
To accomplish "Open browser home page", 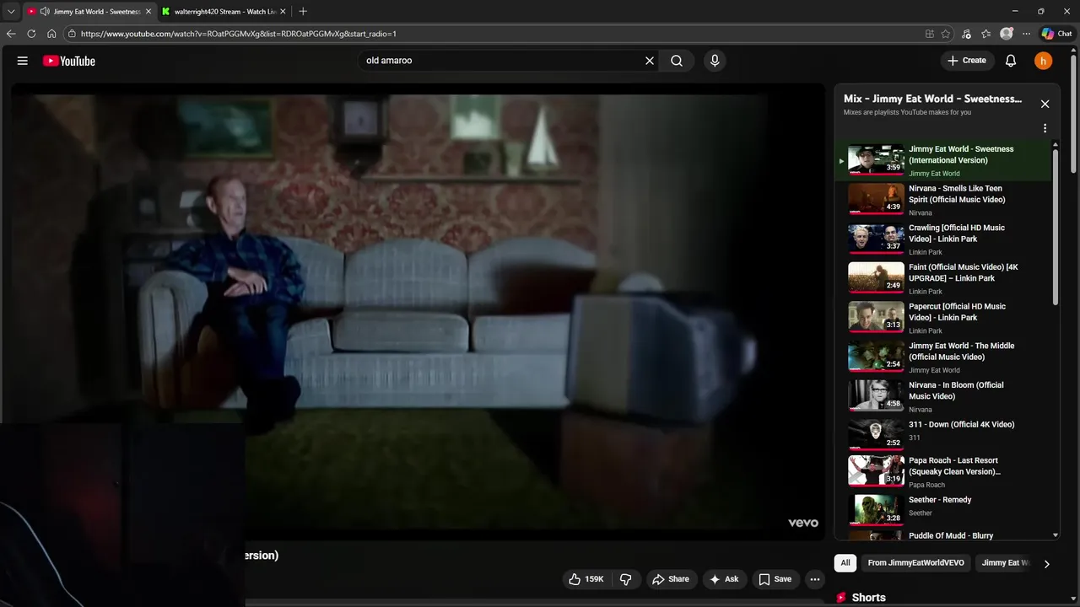I will (51, 34).
